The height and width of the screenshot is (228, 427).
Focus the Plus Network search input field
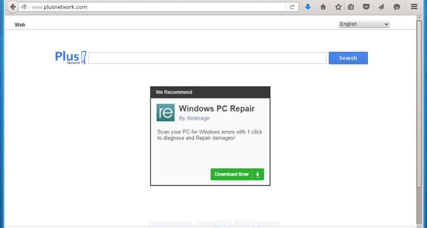[208, 58]
